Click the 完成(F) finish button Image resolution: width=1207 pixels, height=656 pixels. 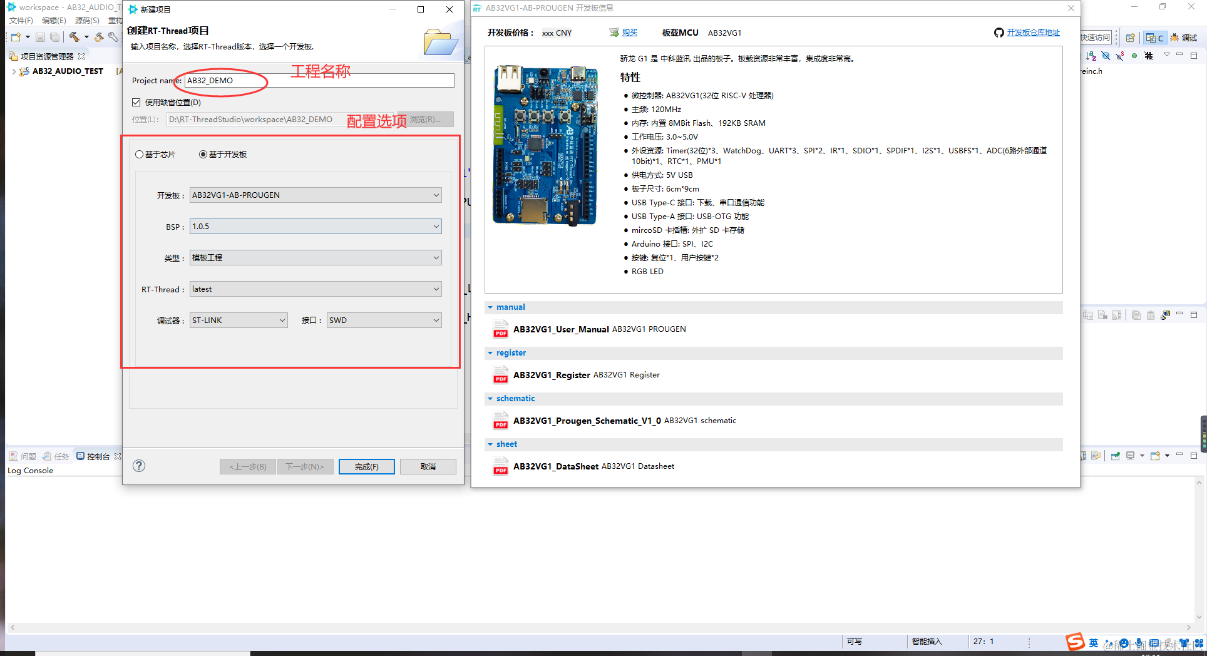click(x=367, y=467)
